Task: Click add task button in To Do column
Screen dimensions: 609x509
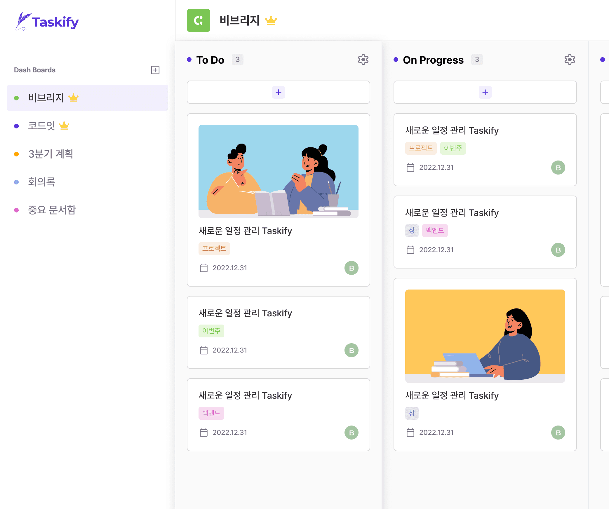Action: (278, 92)
